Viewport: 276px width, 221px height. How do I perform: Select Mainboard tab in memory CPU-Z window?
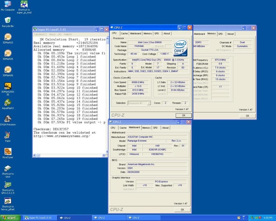[x=199, y=34]
